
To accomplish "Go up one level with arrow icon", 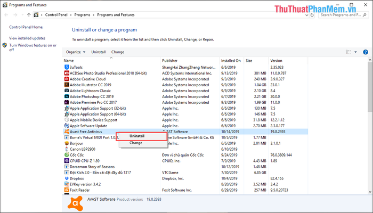I will click(29, 15).
